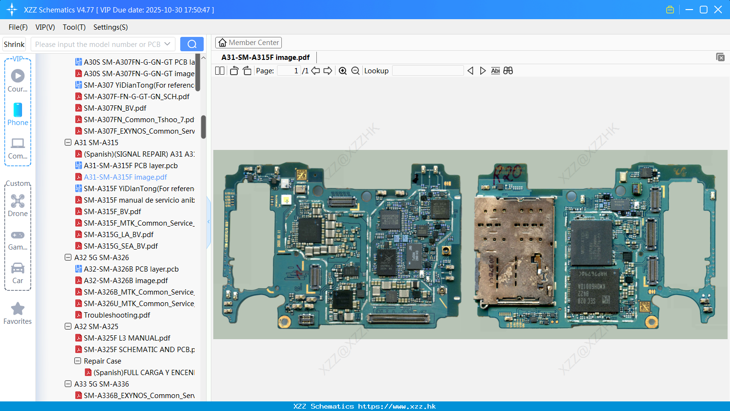Open the Favorites star
Image resolution: width=730 pixels, height=411 pixels.
tap(18, 313)
